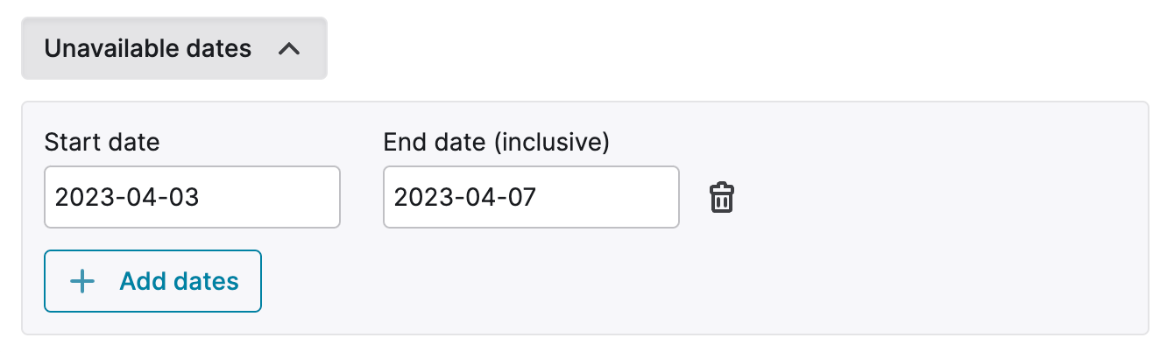The image size is (1167, 352).
Task: Click the trash bin next to 2023-04-07
Action: click(x=721, y=198)
